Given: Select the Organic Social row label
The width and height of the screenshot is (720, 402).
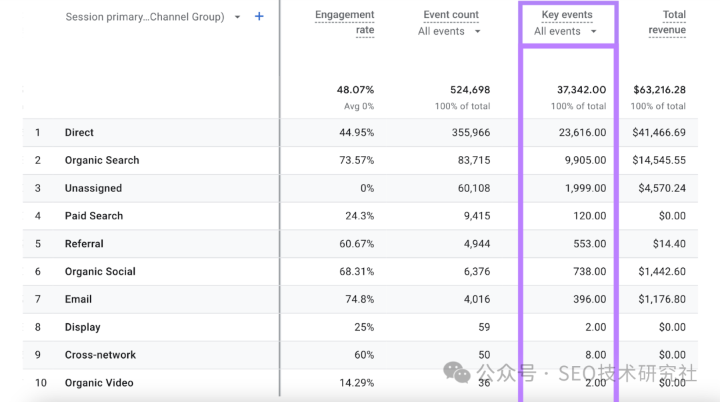Looking at the screenshot, I should click(x=100, y=271).
